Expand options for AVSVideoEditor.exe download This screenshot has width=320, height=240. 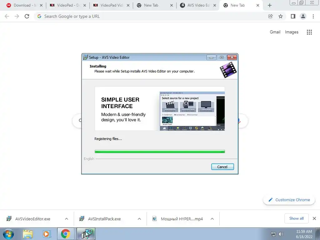[x=67, y=219]
